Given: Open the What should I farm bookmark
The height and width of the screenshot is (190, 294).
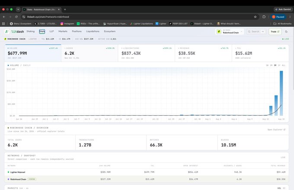Looking at the screenshot, I should (229, 24).
